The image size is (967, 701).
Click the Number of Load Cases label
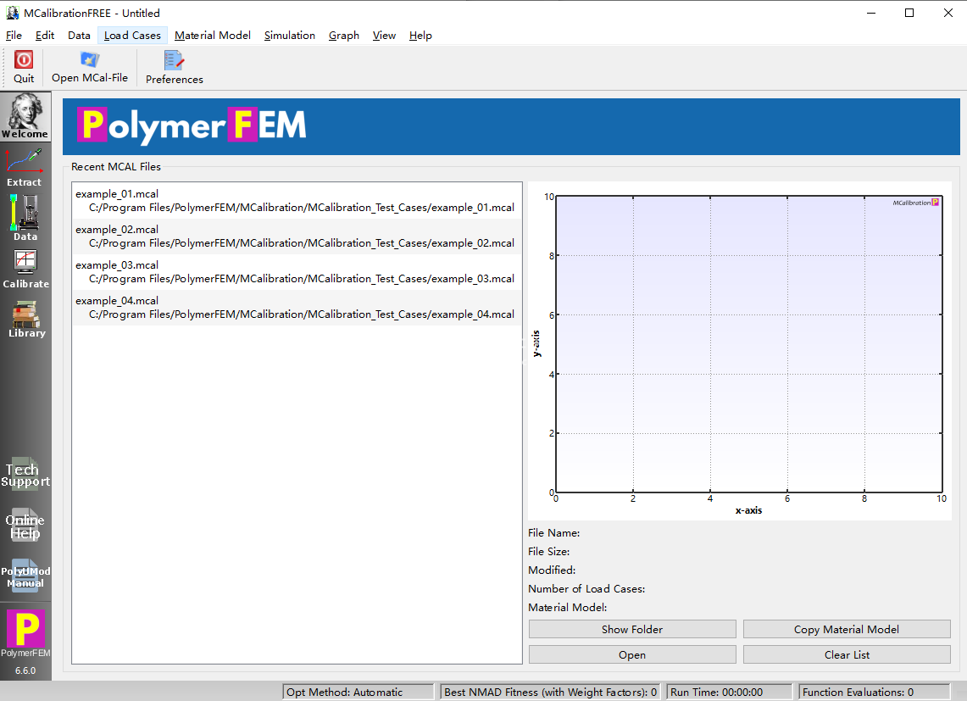tap(586, 589)
